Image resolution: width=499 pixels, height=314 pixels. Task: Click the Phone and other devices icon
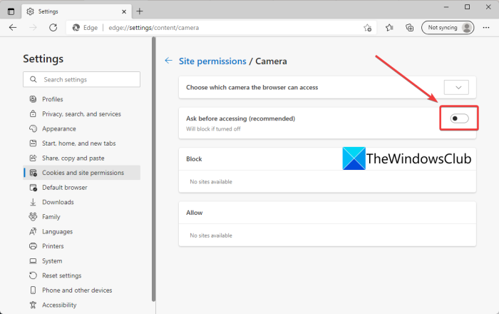[33, 290]
